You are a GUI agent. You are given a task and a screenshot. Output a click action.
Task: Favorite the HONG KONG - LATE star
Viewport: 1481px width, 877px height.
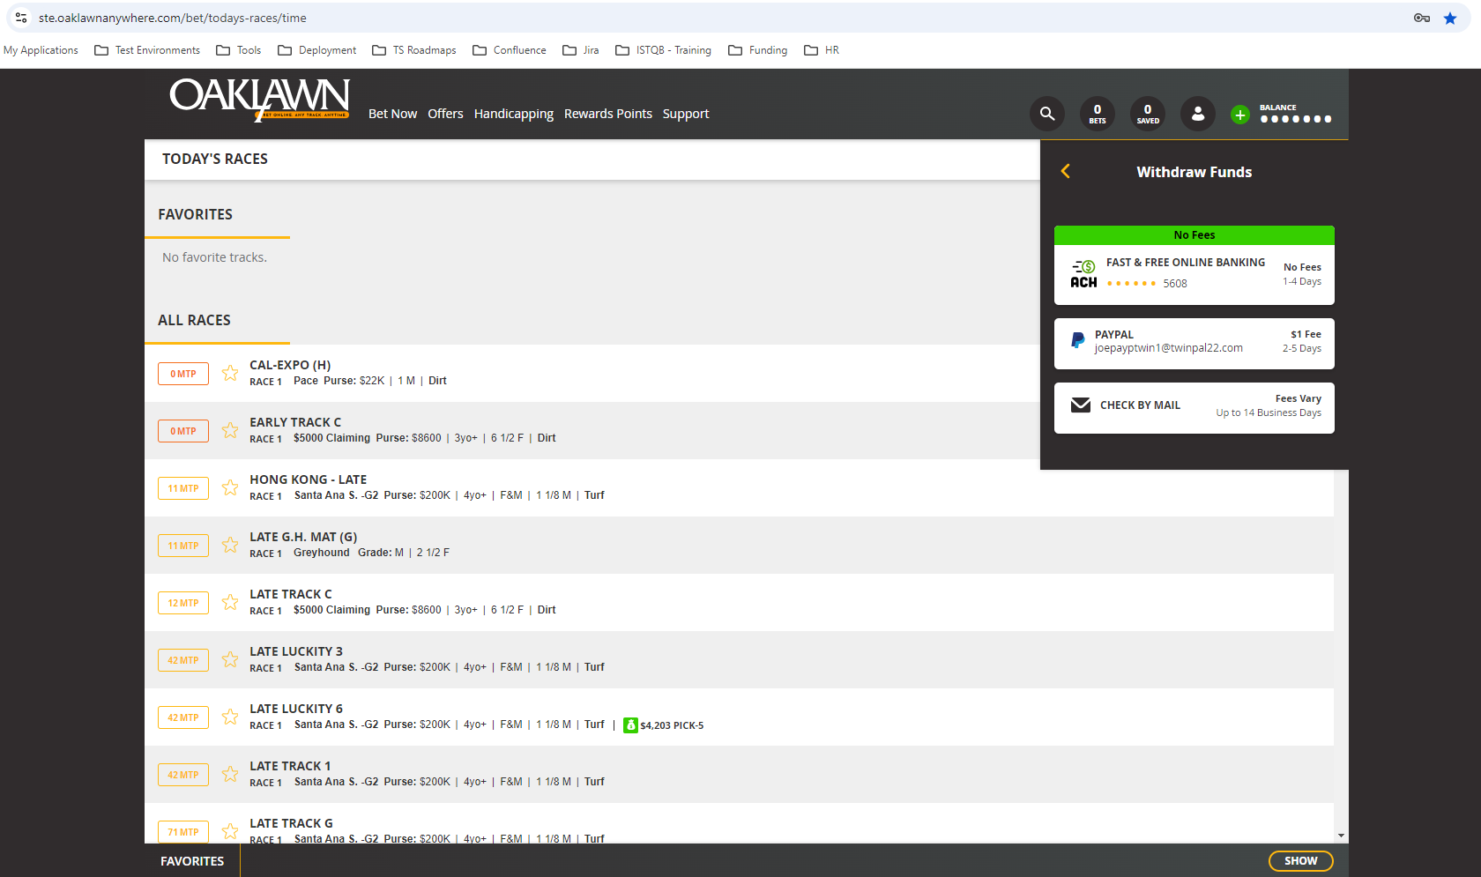(x=230, y=487)
